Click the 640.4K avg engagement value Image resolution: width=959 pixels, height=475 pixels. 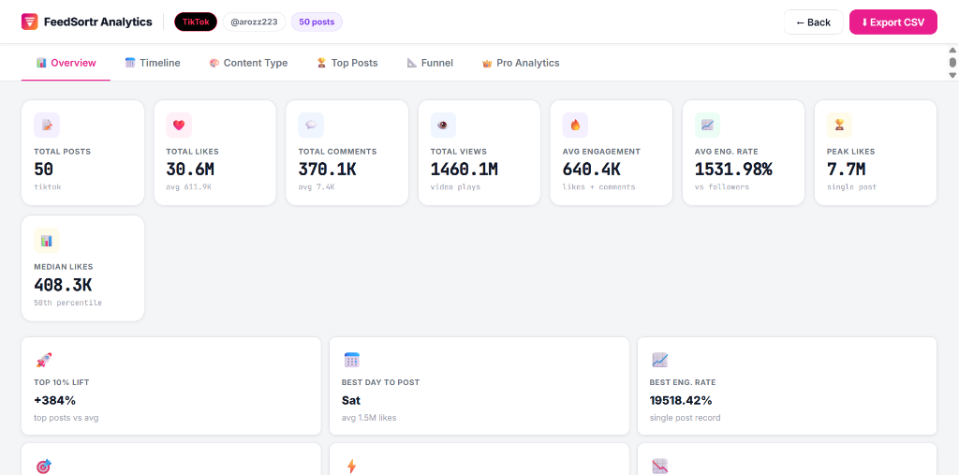pos(592,170)
